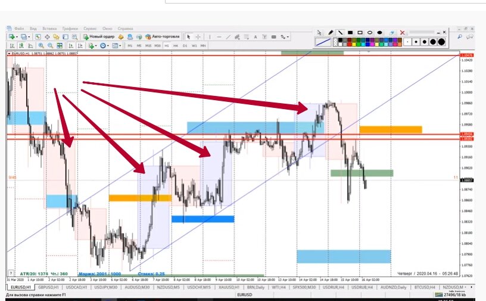Switch to BTCUSD,H4 chart tab
The height and width of the screenshot is (301, 486).
425,287
